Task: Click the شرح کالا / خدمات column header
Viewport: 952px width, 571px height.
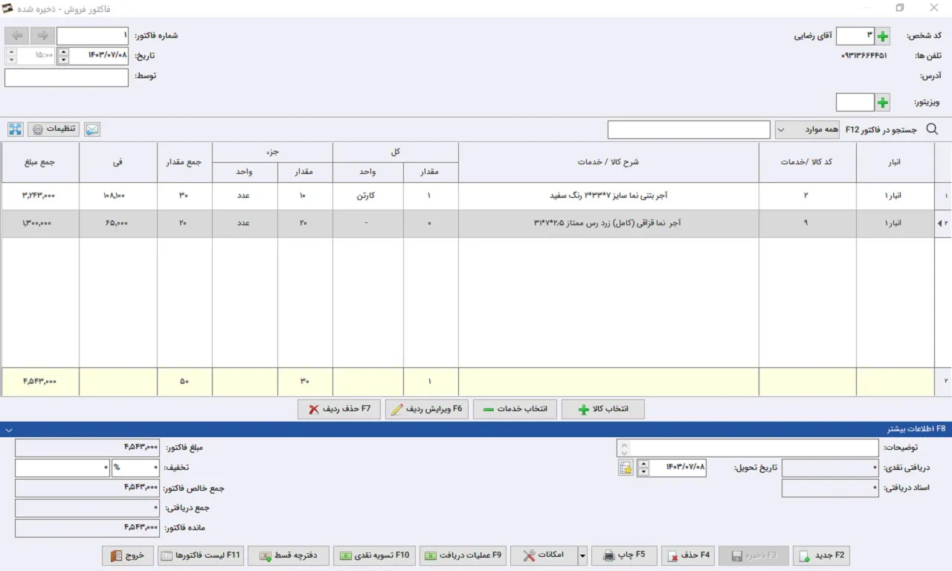Action: [x=608, y=162]
